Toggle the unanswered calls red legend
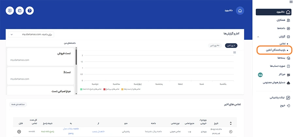This screenshot has width=294, height=137. click(x=111, y=89)
